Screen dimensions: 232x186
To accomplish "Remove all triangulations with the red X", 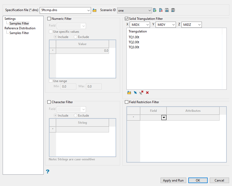I will point(147,93).
